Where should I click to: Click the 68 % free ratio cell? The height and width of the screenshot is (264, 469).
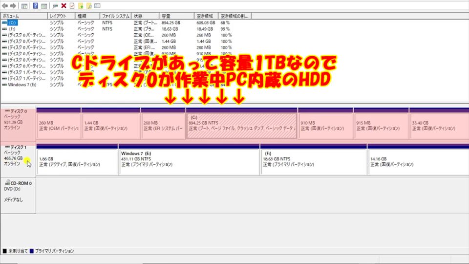click(x=225, y=23)
